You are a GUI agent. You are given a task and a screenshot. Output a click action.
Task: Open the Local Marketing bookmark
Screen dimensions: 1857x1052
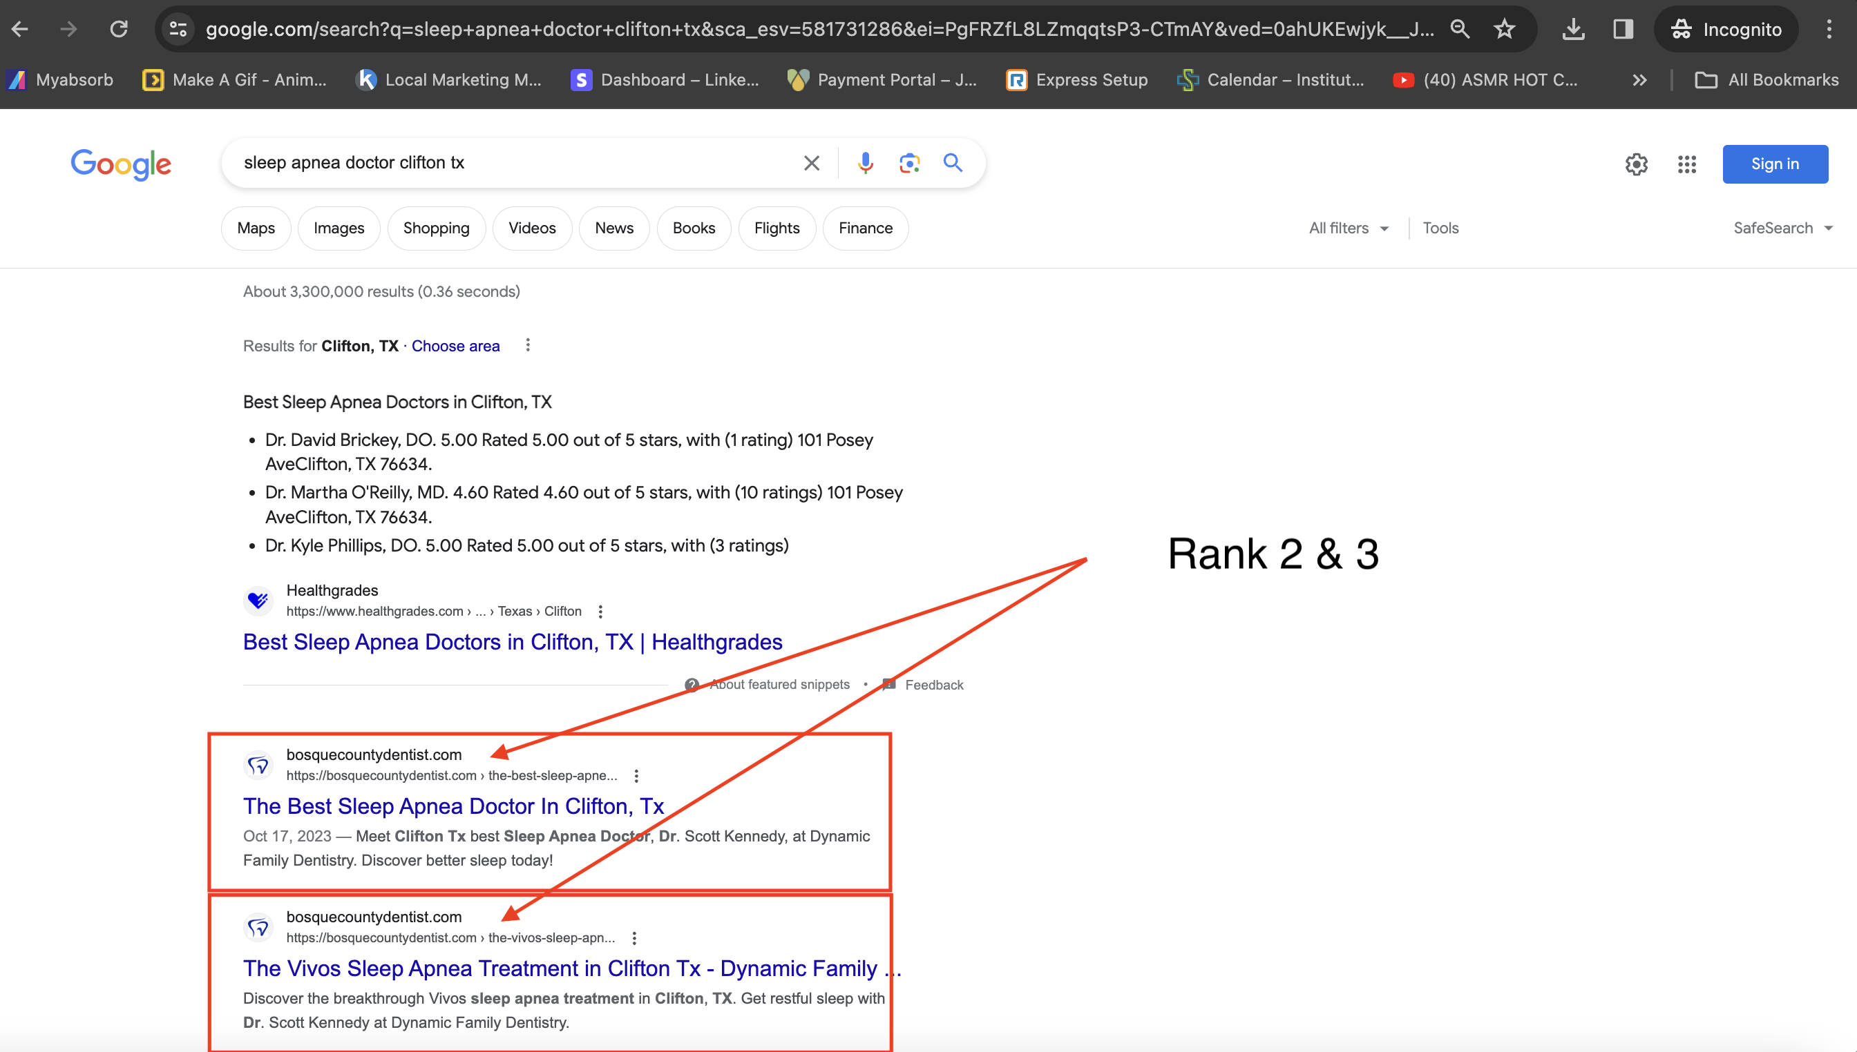click(449, 79)
